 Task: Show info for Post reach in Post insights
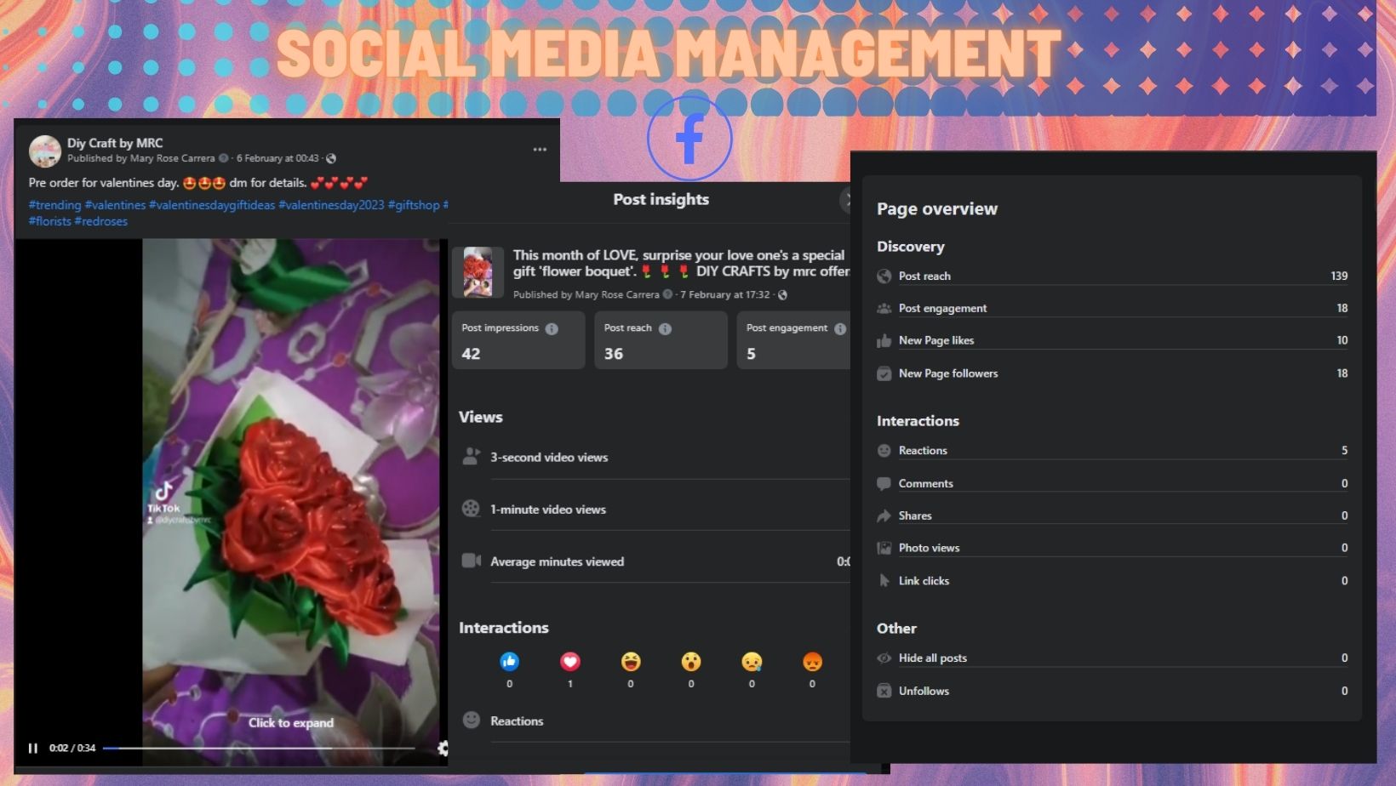(665, 328)
